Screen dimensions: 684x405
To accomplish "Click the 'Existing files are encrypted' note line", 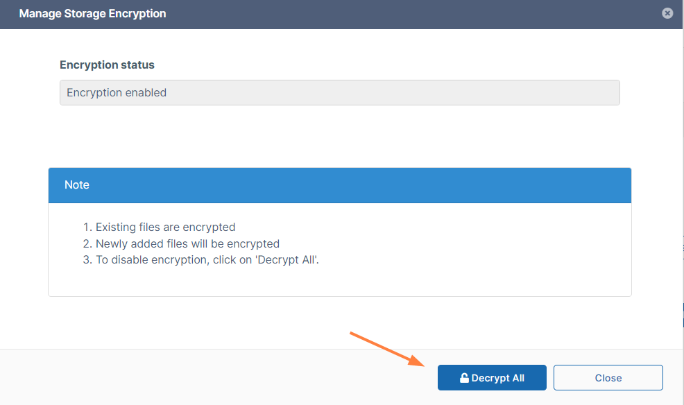I will tap(165, 227).
